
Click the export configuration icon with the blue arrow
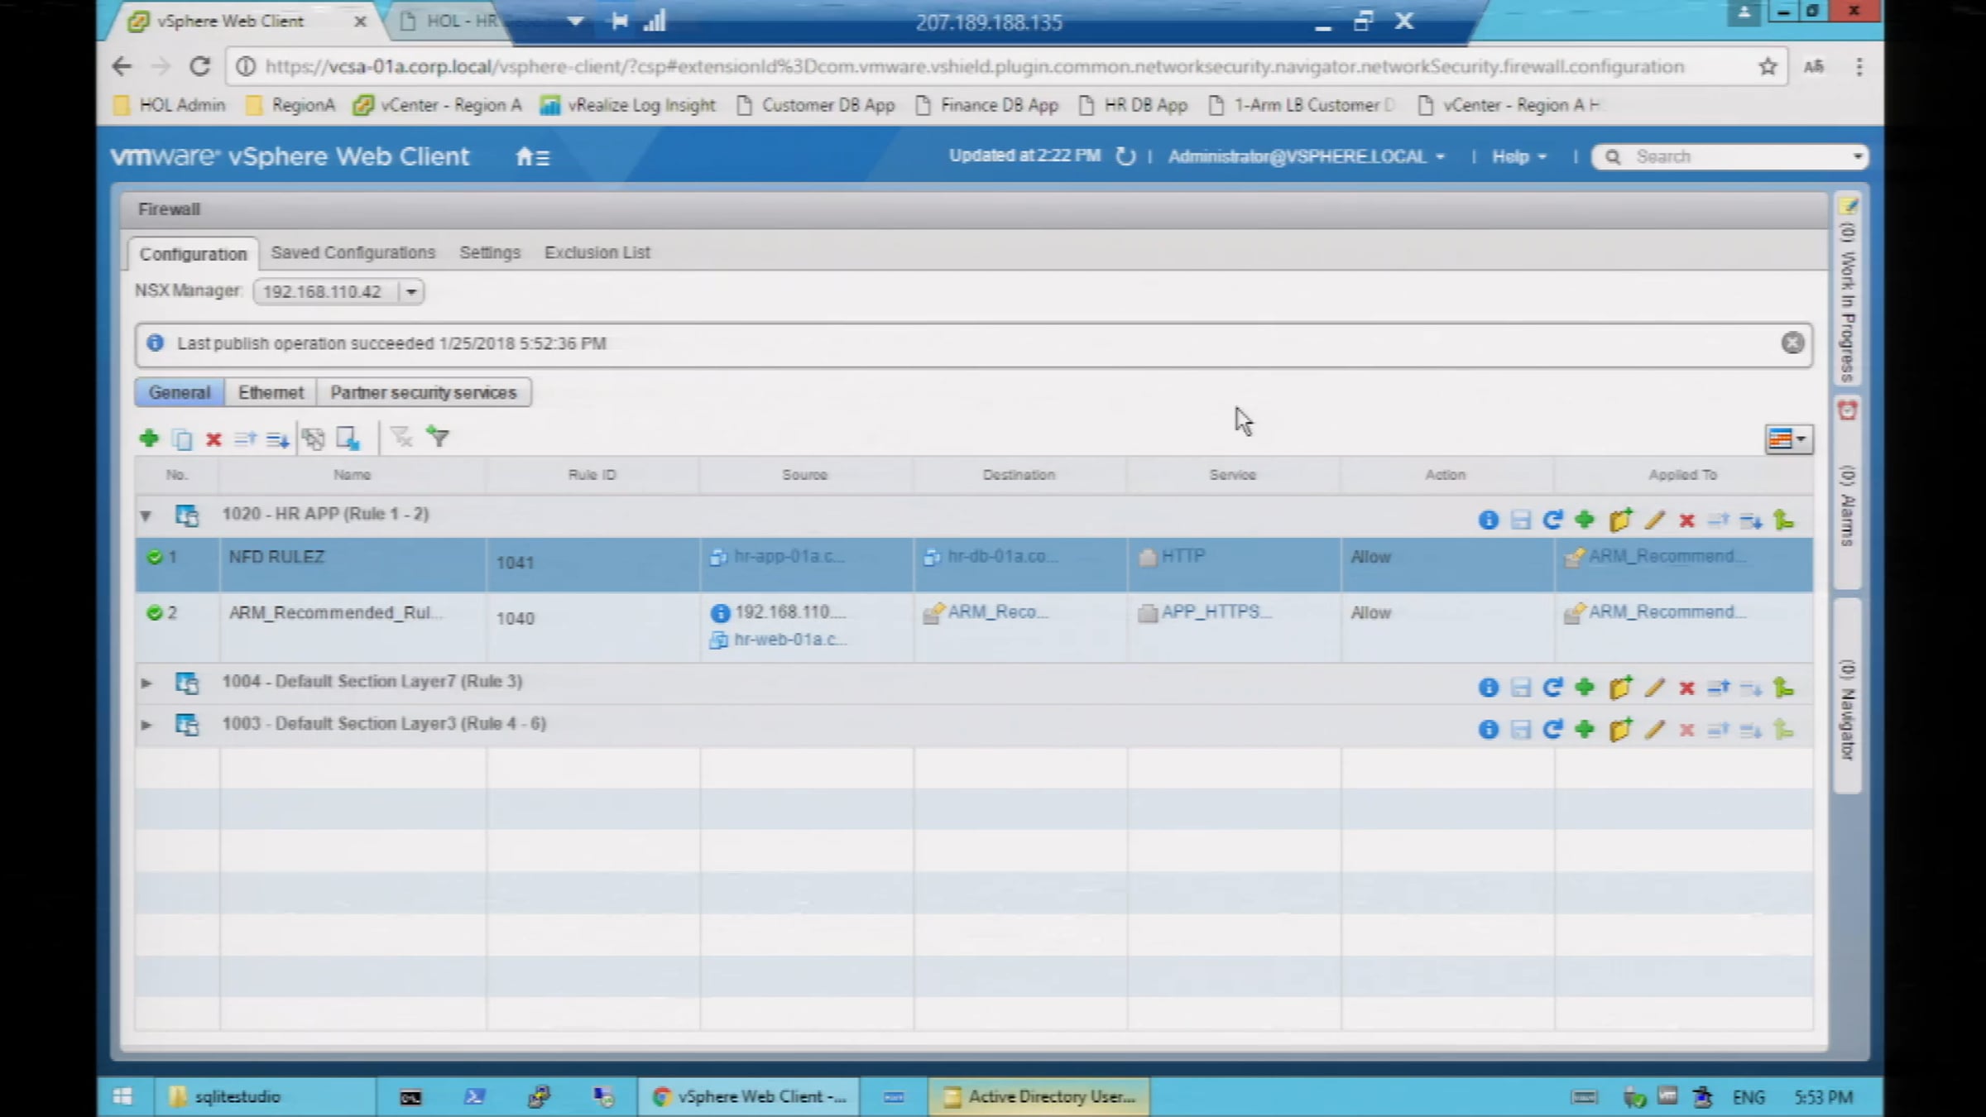[348, 439]
